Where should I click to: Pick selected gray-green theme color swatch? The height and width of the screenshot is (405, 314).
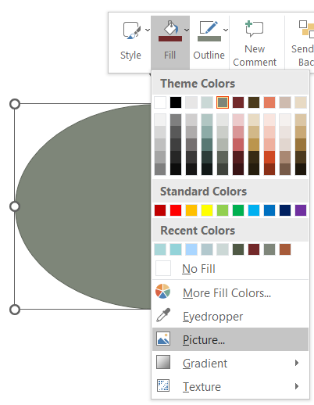tap(223, 102)
